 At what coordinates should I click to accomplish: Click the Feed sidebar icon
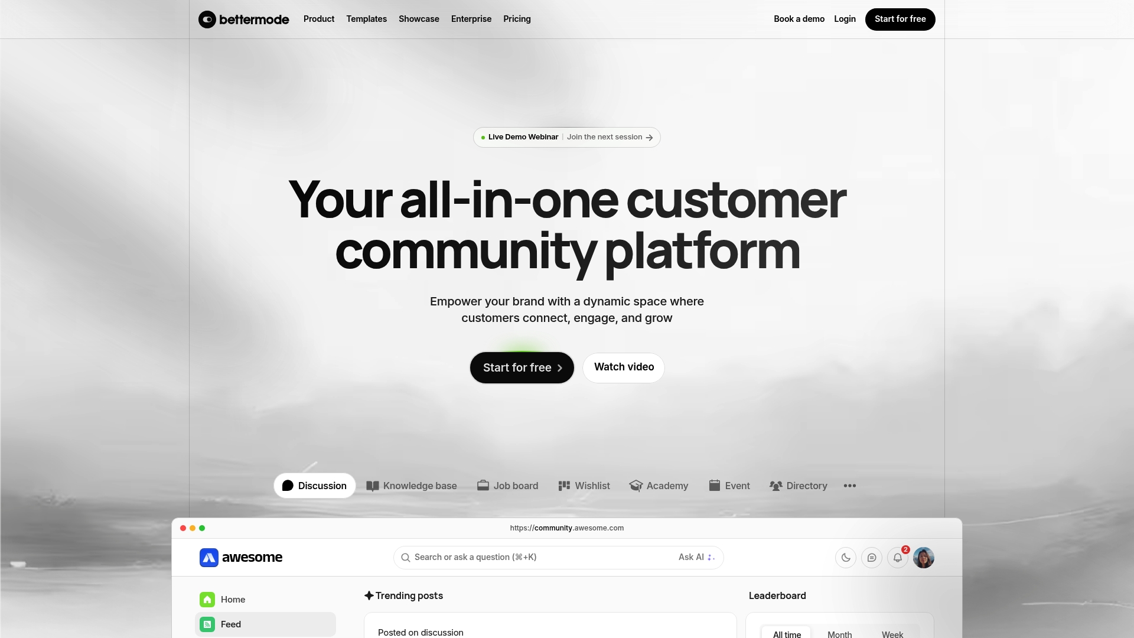pyautogui.click(x=206, y=624)
